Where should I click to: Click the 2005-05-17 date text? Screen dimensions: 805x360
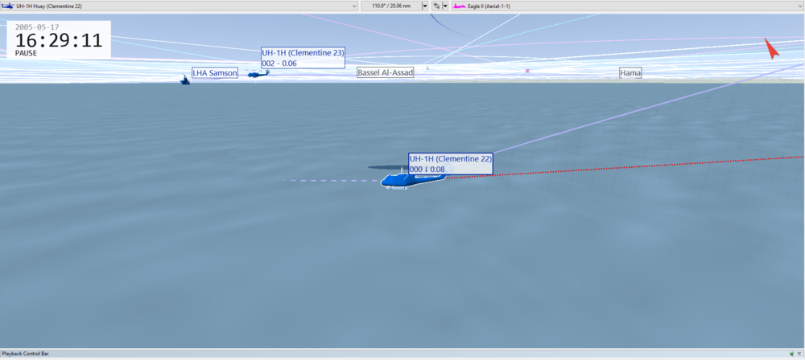pos(36,27)
